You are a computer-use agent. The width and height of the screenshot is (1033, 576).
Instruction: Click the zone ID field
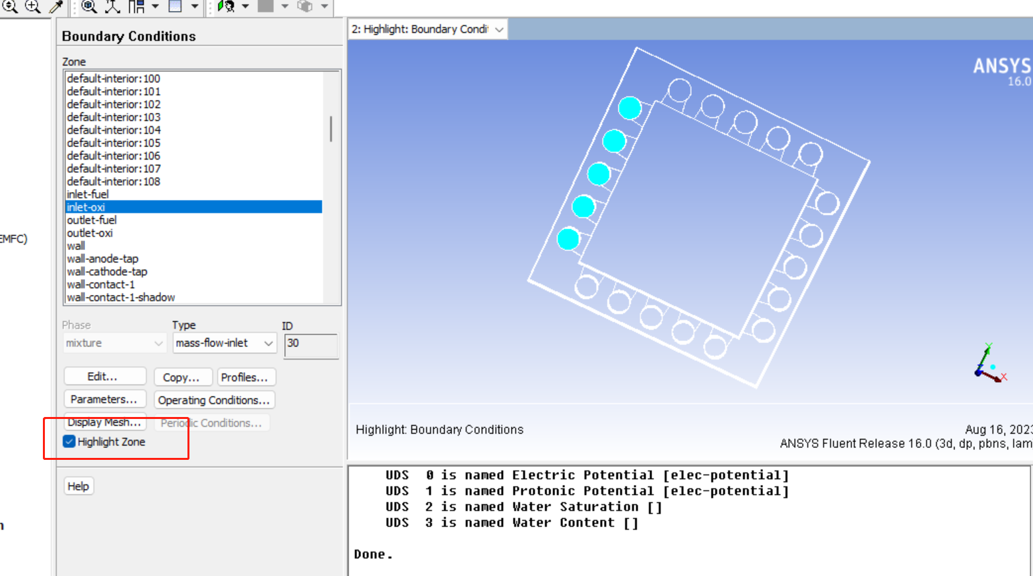(311, 344)
